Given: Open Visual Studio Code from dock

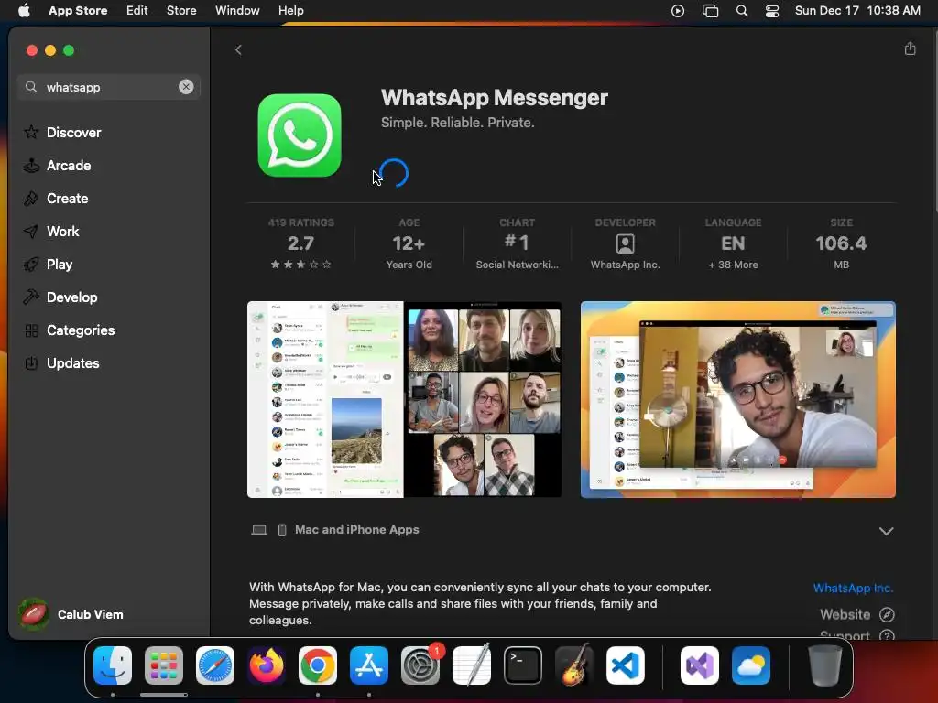Looking at the screenshot, I should [x=626, y=665].
